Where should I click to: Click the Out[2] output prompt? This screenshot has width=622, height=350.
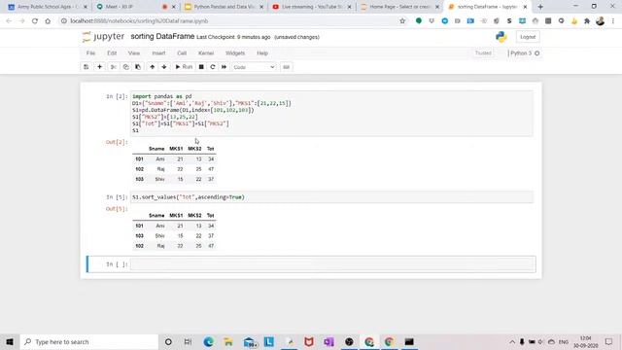[x=117, y=142]
